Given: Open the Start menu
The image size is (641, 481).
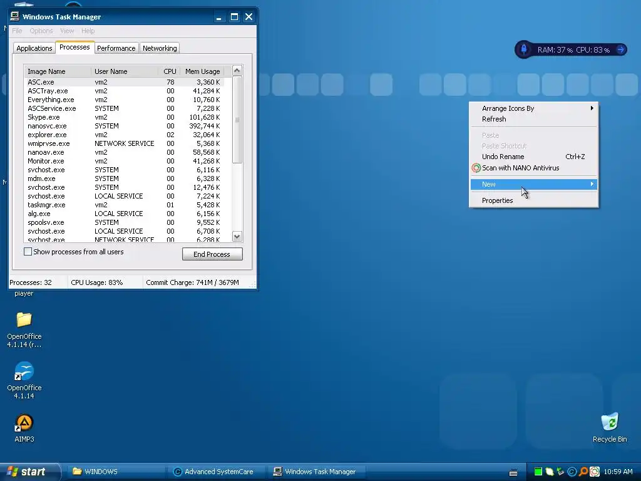Looking at the screenshot, I should 29,472.
